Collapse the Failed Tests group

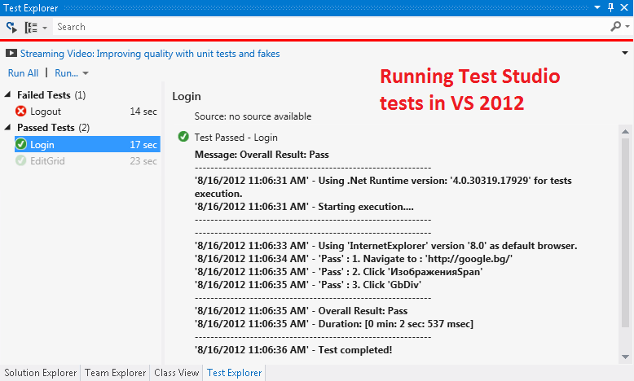tap(7, 94)
